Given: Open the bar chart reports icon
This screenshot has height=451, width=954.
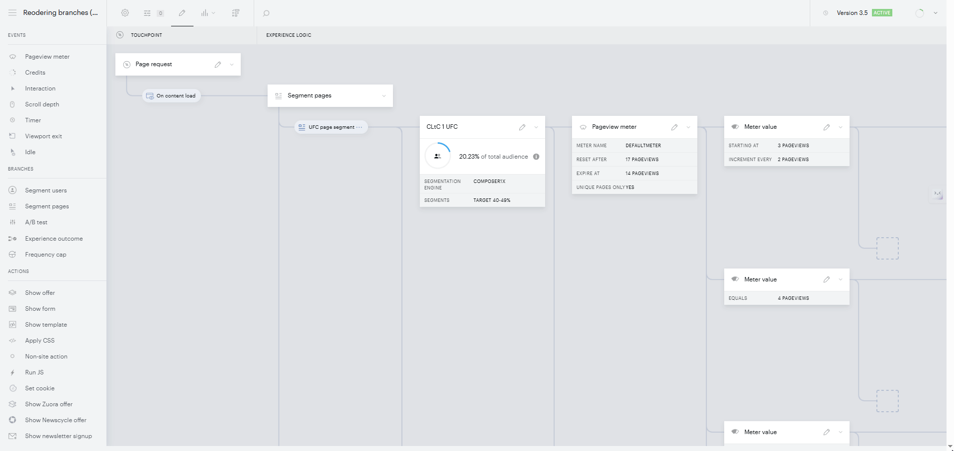Looking at the screenshot, I should pos(204,13).
